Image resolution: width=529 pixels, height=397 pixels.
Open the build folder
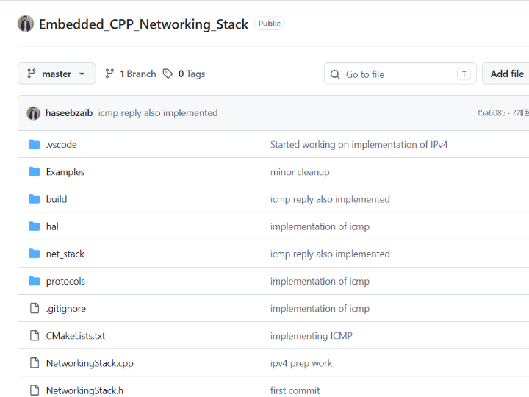tap(57, 199)
